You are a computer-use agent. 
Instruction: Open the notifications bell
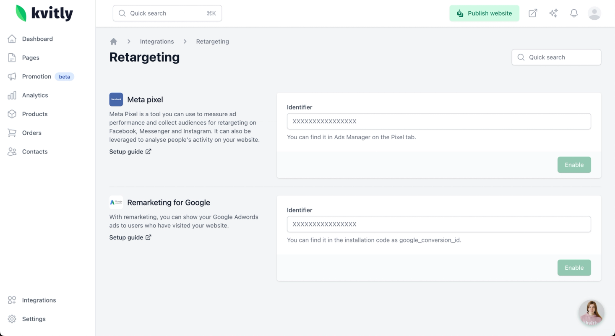tap(574, 13)
